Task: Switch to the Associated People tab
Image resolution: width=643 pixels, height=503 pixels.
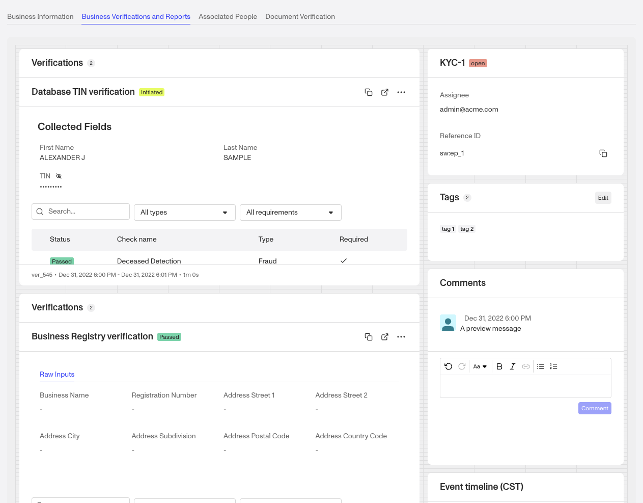Action: pyautogui.click(x=228, y=16)
